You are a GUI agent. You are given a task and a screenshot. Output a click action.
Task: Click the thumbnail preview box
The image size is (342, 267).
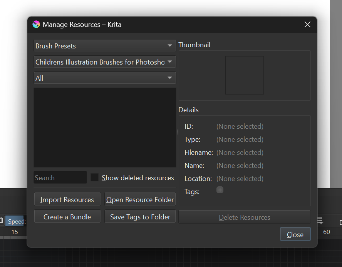[245, 75]
